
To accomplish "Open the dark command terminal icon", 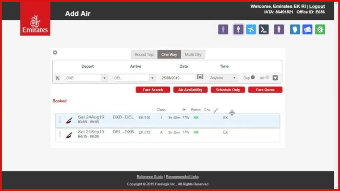I will point(264,29).
